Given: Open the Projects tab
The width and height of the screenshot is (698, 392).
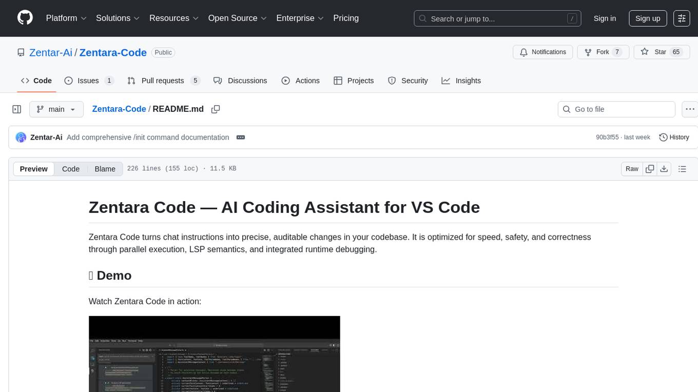Looking at the screenshot, I should coord(354,81).
